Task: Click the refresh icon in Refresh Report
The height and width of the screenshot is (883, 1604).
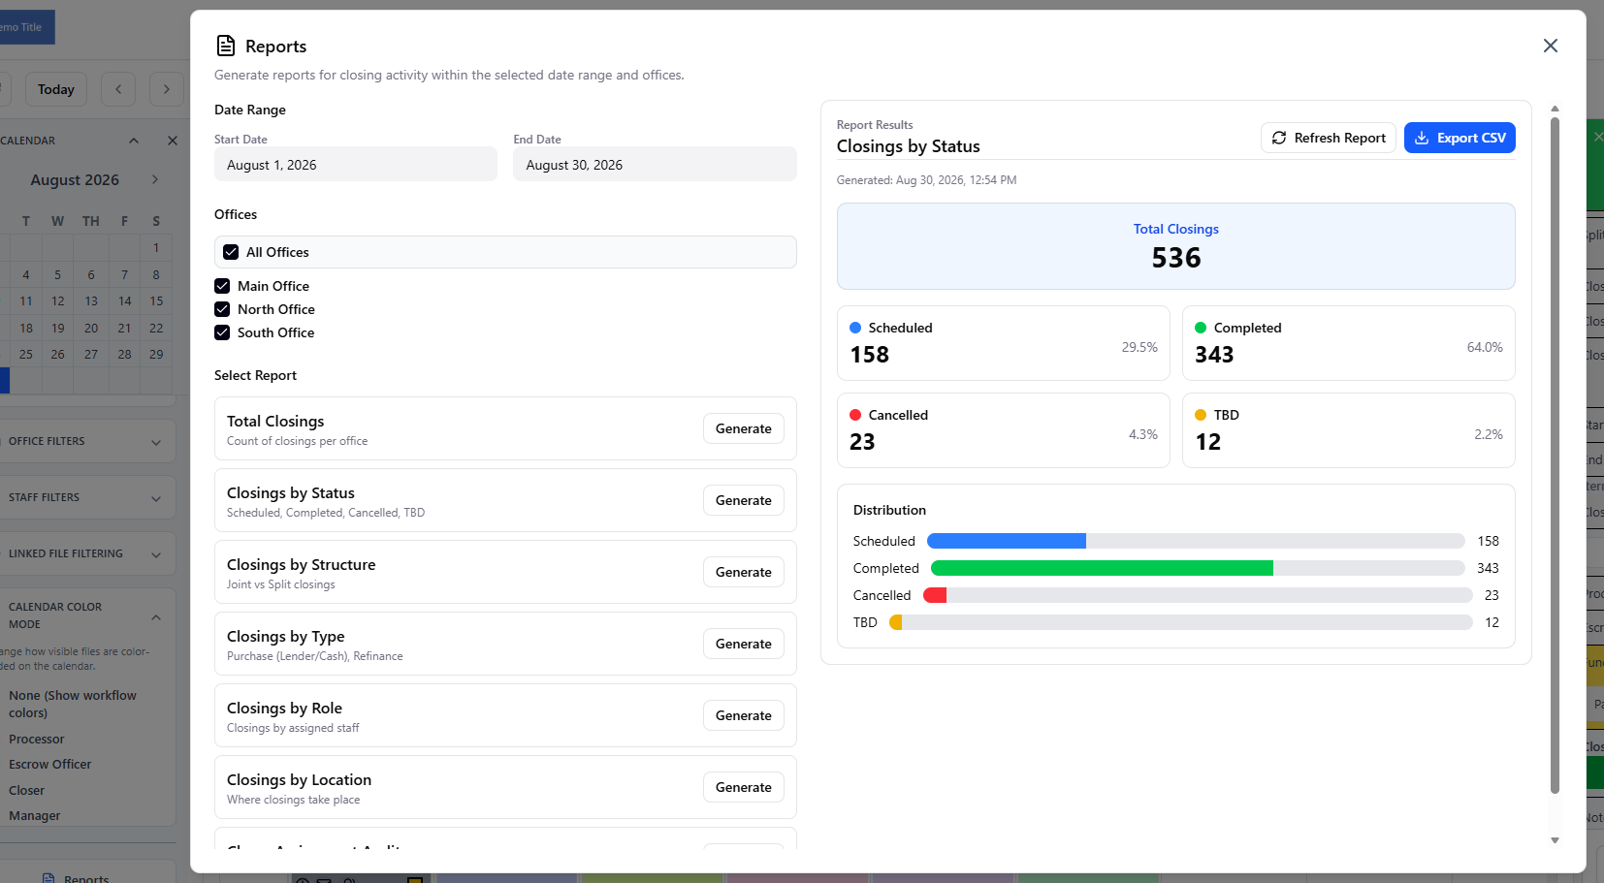Action: click(1279, 138)
